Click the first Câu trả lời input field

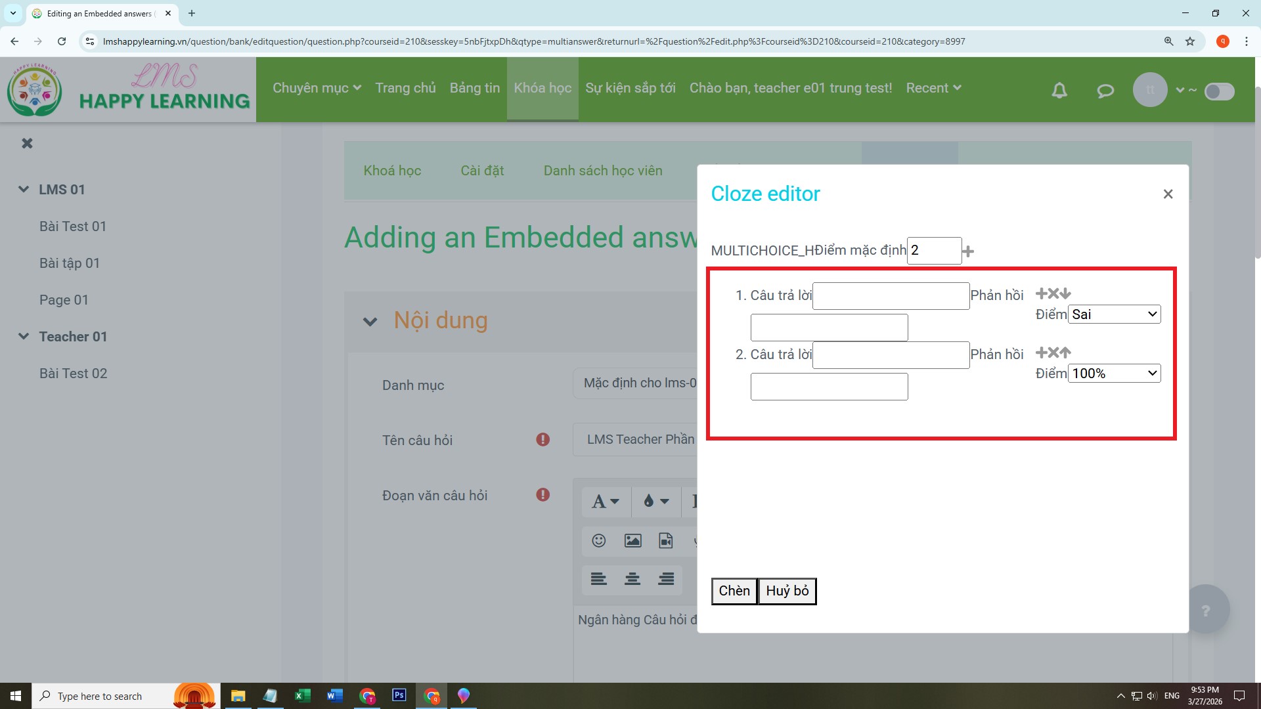[891, 296]
